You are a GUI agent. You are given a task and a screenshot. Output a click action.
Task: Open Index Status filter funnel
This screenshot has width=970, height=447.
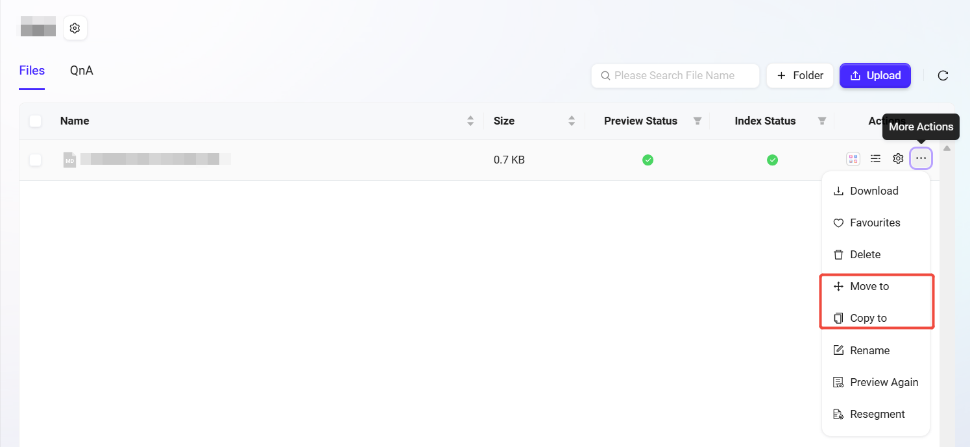click(822, 121)
